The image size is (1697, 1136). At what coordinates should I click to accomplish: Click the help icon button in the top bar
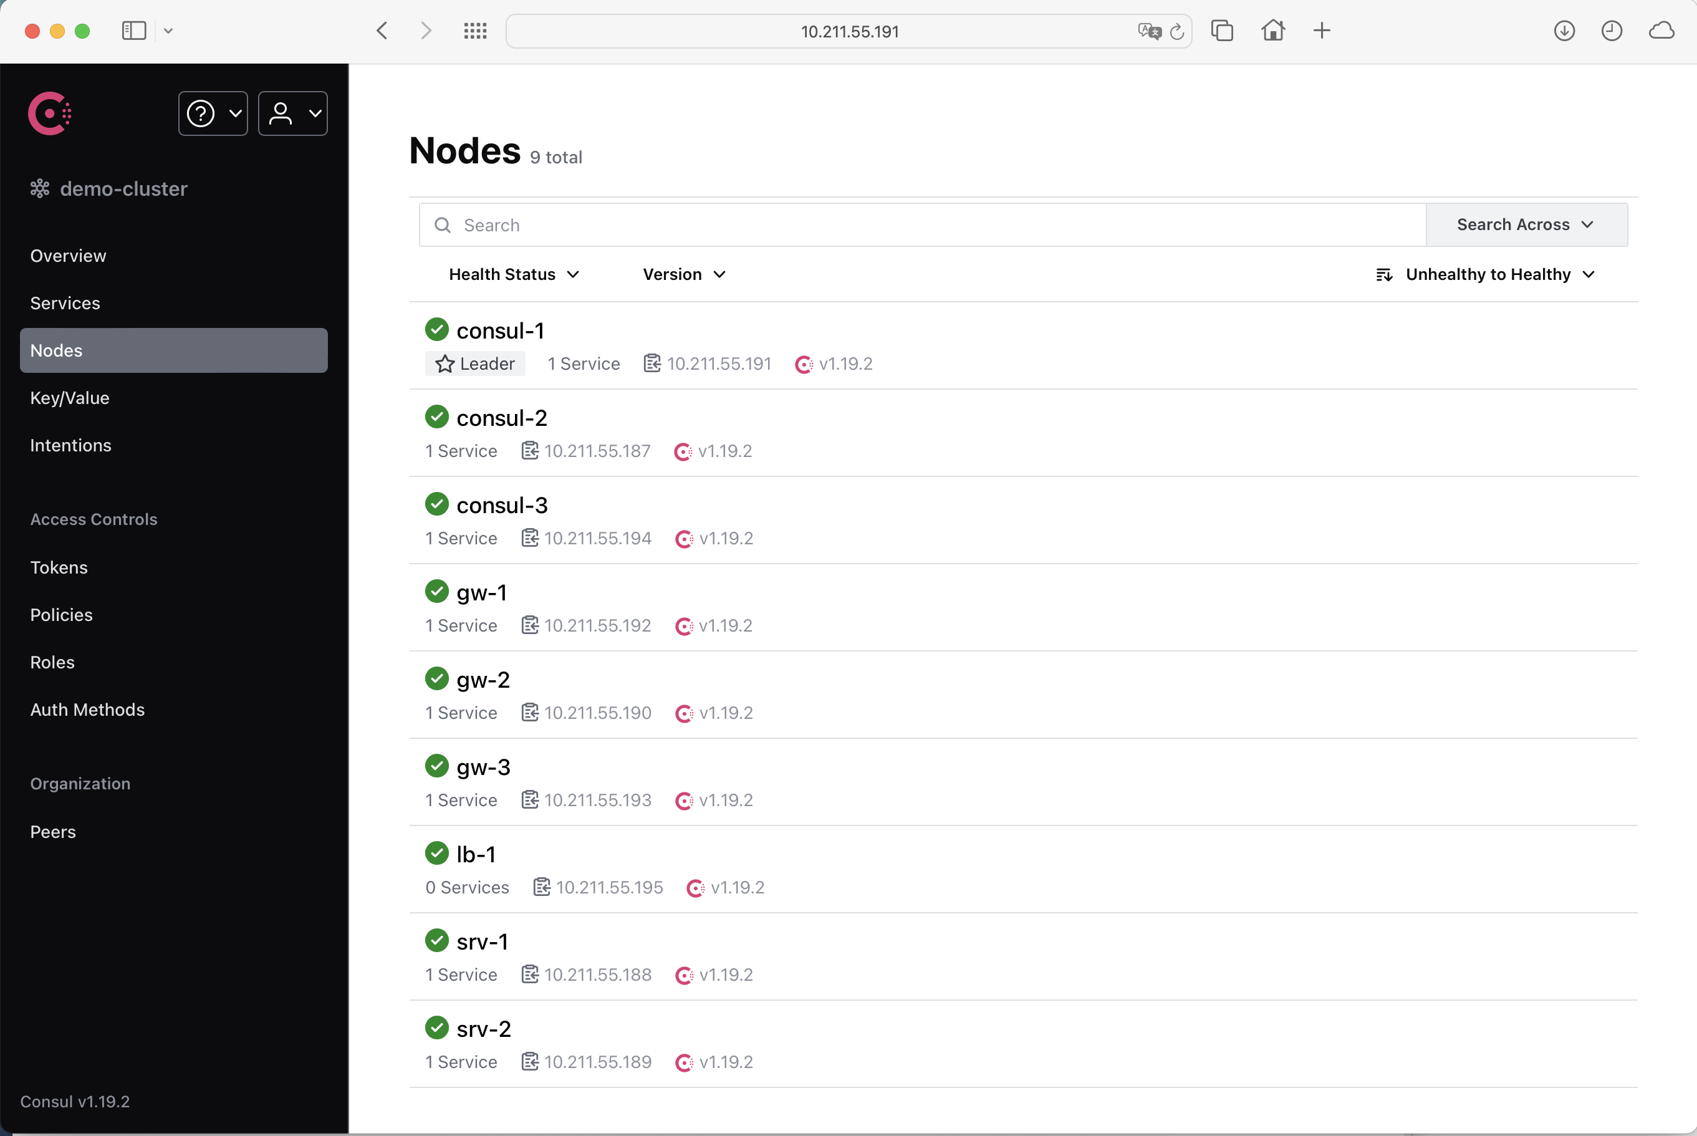click(x=211, y=113)
